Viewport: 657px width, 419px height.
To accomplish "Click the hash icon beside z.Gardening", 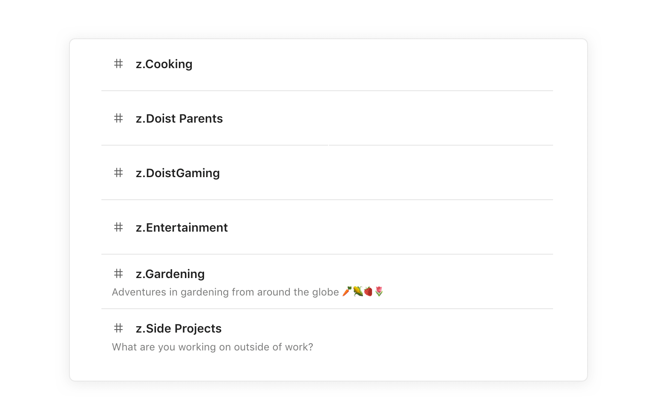I will [118, 273].
